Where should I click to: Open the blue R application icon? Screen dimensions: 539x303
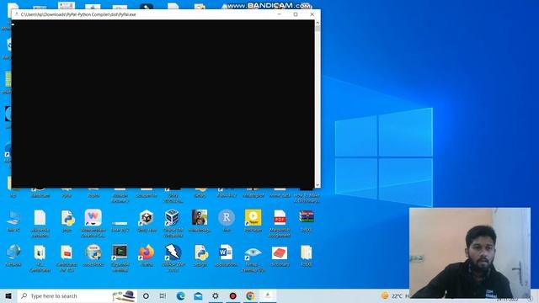227,217
